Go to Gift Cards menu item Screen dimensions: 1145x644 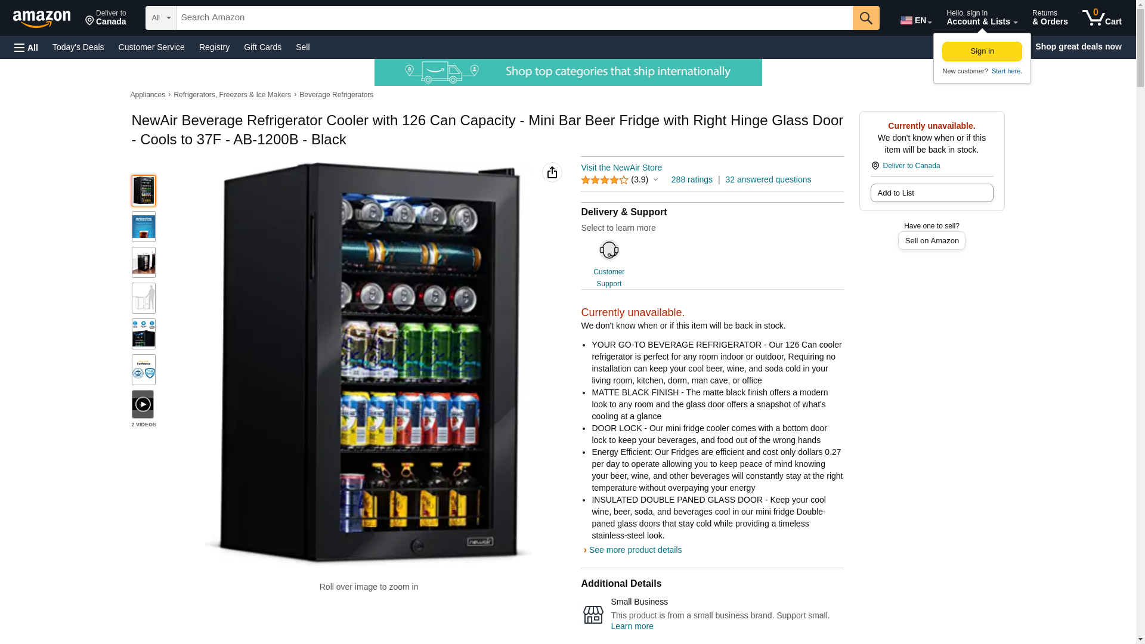point(262,47)
